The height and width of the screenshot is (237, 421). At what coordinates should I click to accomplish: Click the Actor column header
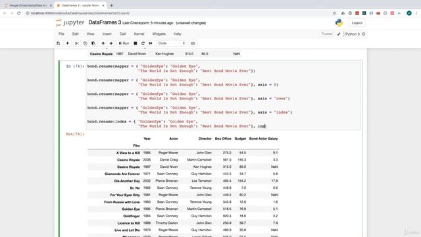pos(174,139)
